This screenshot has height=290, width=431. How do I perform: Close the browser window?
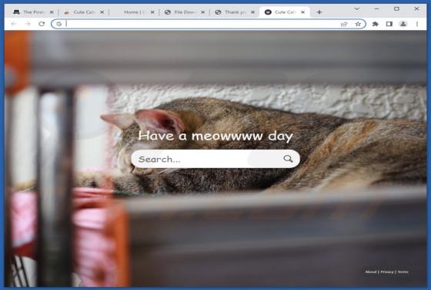tap(416, 8)
